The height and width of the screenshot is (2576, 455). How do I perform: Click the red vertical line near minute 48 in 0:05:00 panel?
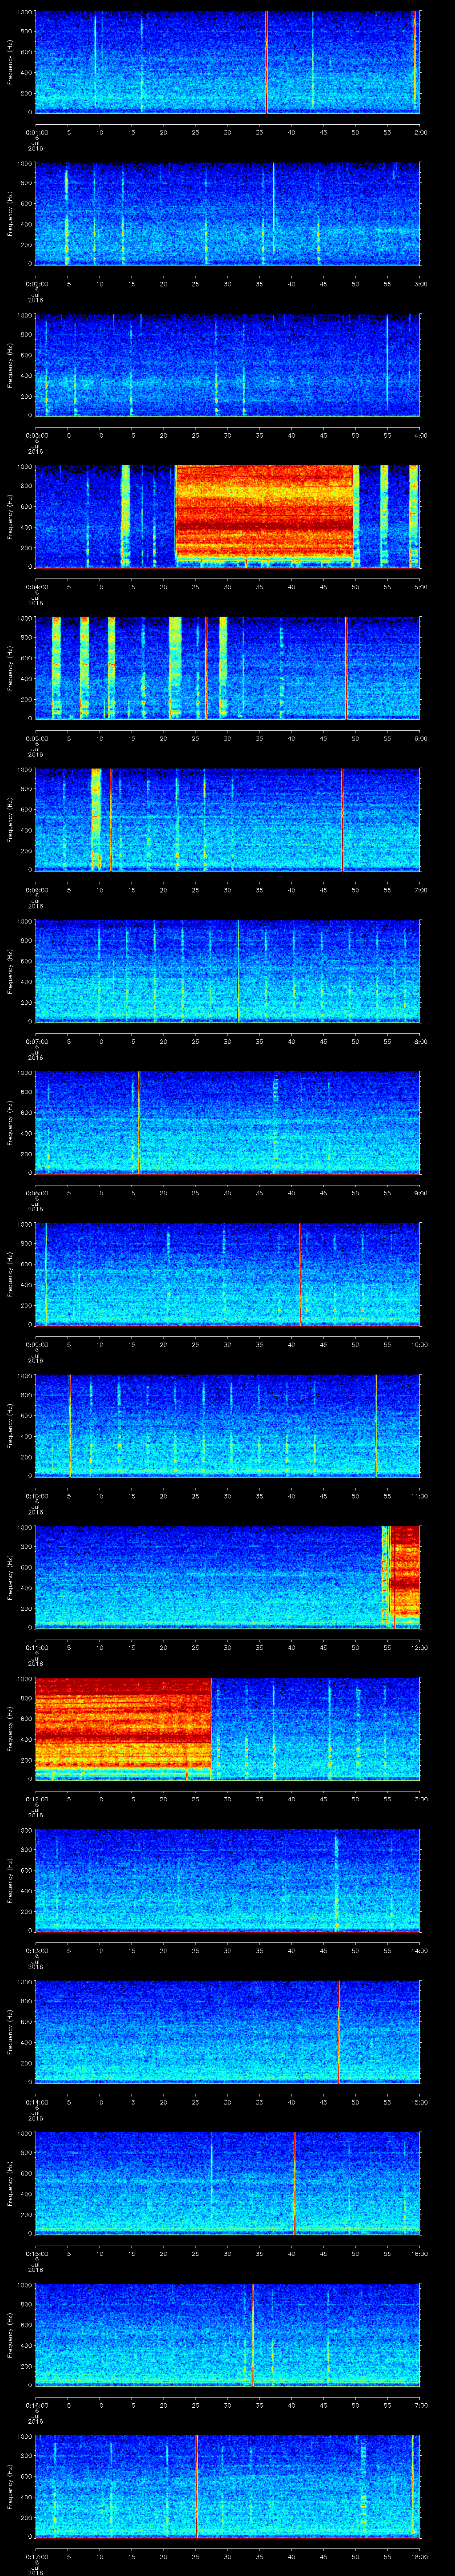pos(346,668)
